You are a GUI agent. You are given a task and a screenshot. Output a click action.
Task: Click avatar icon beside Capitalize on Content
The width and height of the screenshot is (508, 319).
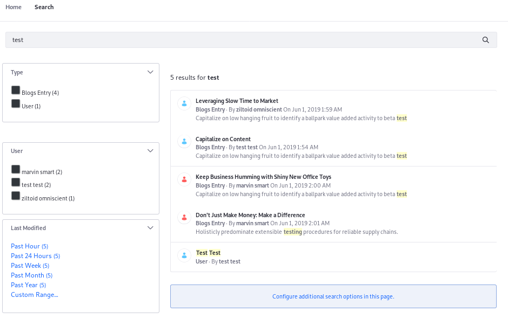coord(184,141)
